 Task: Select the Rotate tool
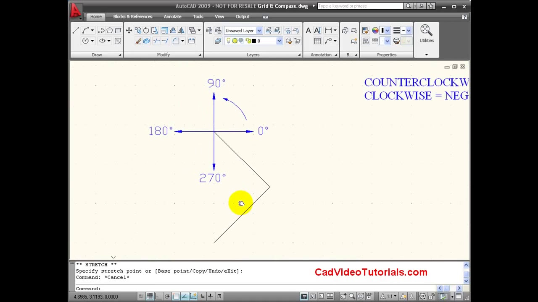tap(146, 30)
